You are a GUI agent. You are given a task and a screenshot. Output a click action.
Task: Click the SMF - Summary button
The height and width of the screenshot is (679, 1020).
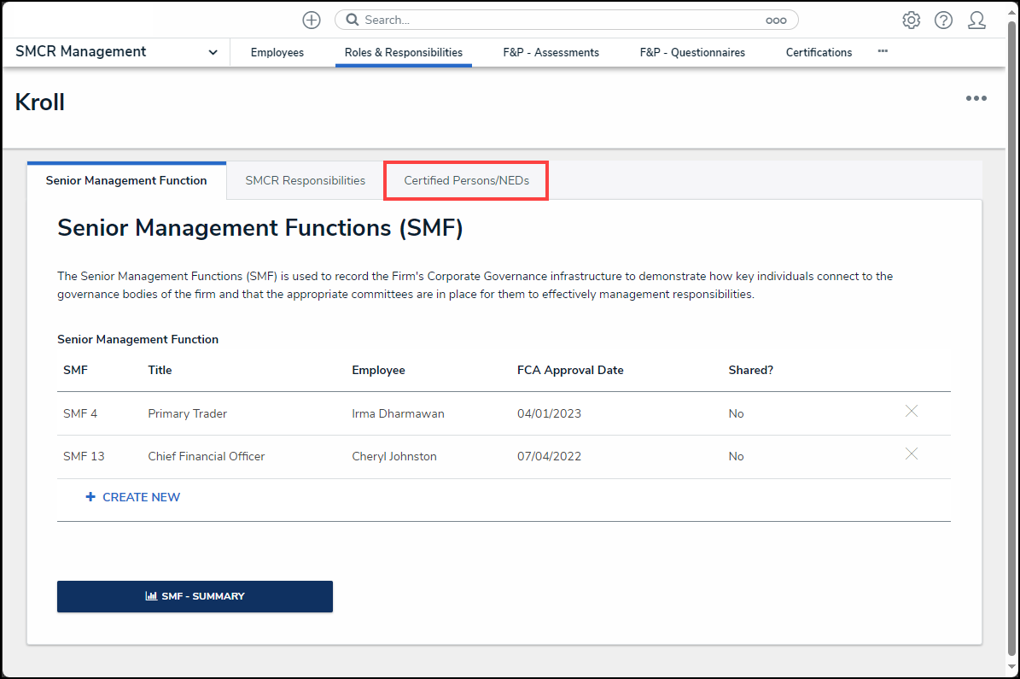(195, 596)
